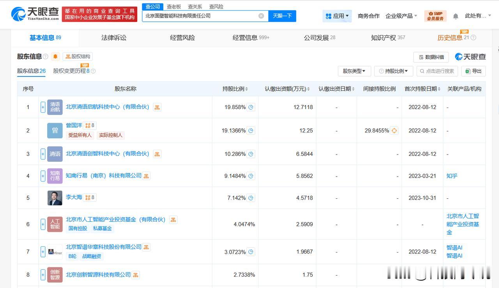Open equity structure icon for 北京清语创智科技中心
The height and width of the screenshot is (288, 499).
[157, 154]
